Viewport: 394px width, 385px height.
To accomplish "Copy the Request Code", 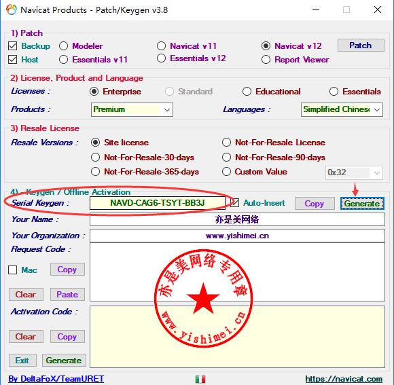I will [x=67, y=270].
